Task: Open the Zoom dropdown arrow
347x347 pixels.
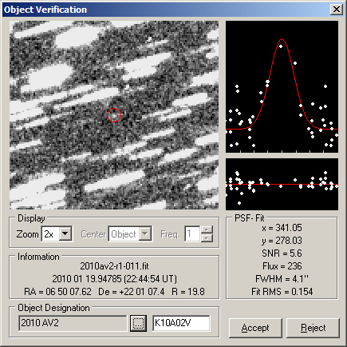Action: coord(65,234)
